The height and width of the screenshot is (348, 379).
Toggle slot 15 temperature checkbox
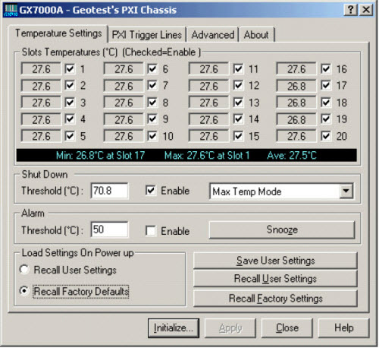pyautogui.click(x=238, y=136)
